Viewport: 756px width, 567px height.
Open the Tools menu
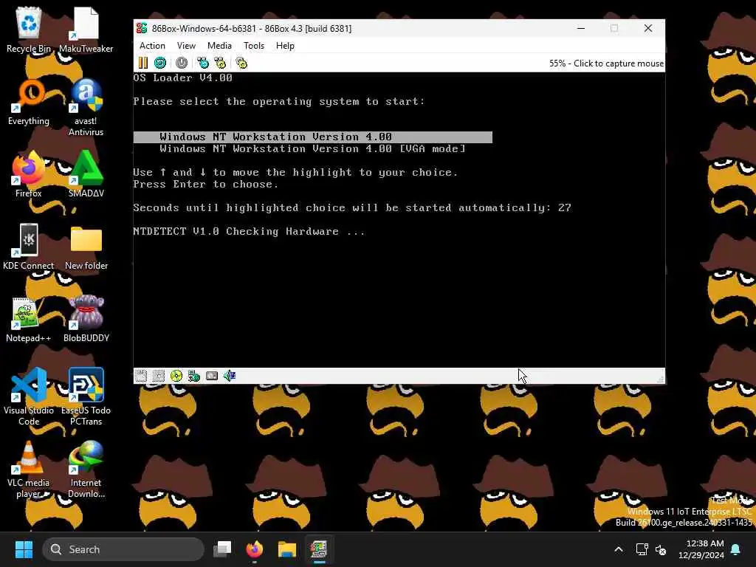point(254,46)
